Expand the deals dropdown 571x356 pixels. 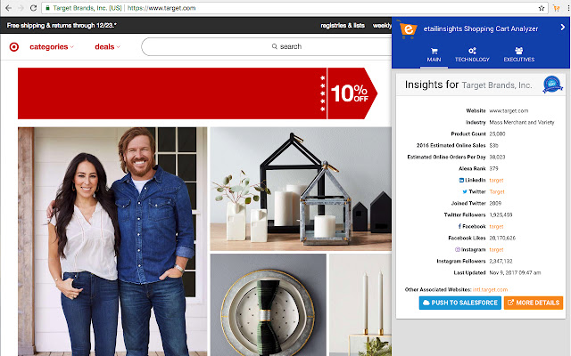click(107, 47)
